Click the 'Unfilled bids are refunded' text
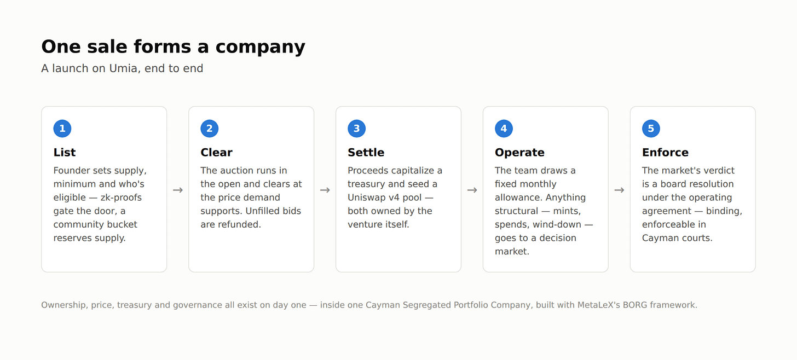Screen dimensions: 797x360 [x=251, y=218]
